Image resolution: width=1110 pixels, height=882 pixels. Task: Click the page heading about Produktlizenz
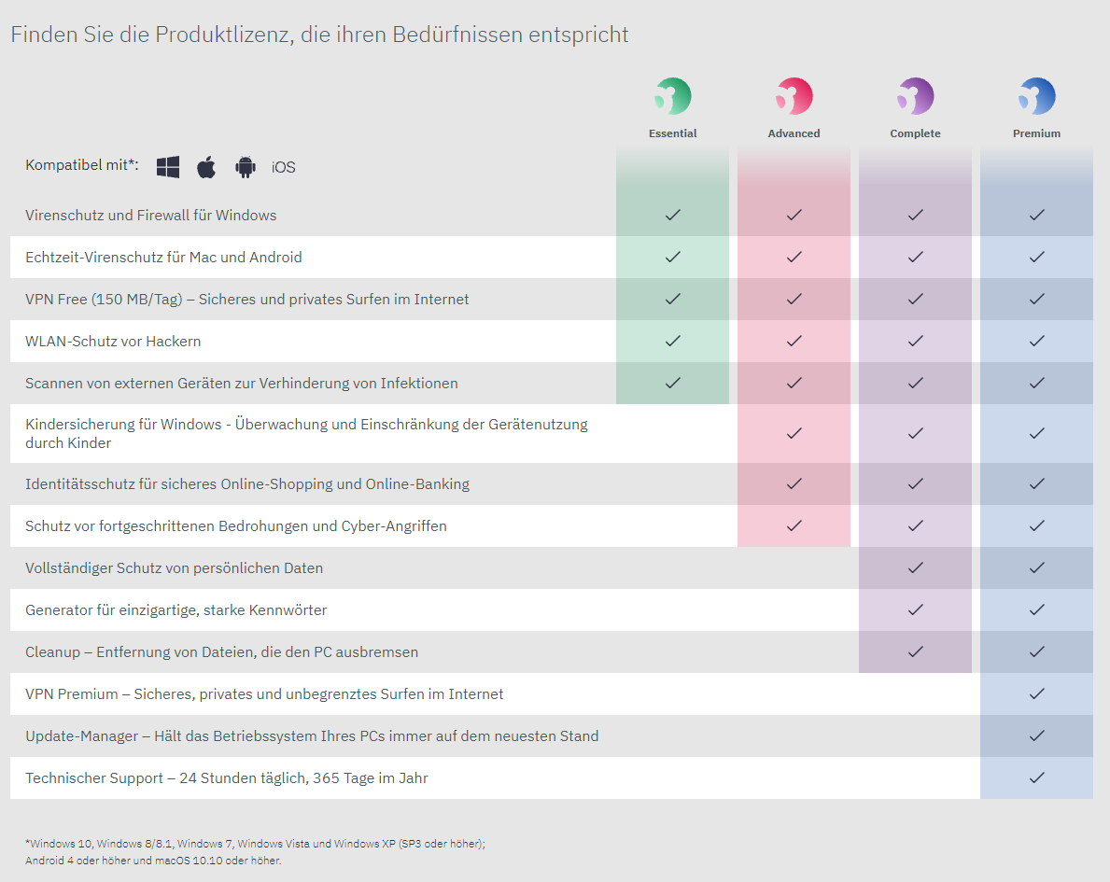tap(319, 35)
